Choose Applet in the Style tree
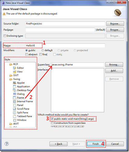The height and width of the screenshot is (152, 129). click(21, 83)
